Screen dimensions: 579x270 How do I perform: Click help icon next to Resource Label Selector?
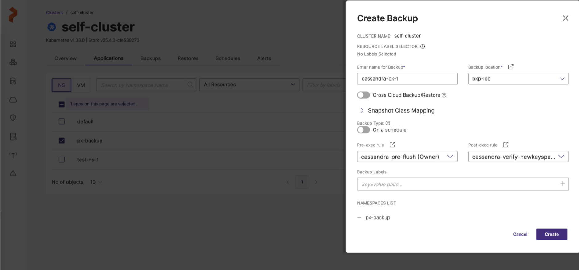click(422, 46)
